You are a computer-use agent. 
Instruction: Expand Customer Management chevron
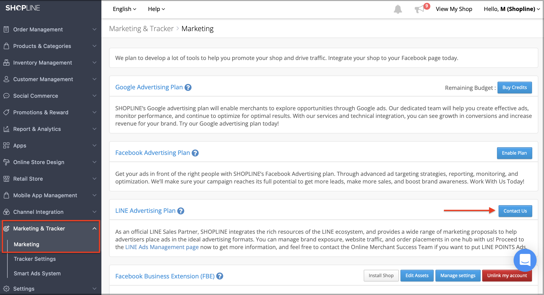pos(94,79)
